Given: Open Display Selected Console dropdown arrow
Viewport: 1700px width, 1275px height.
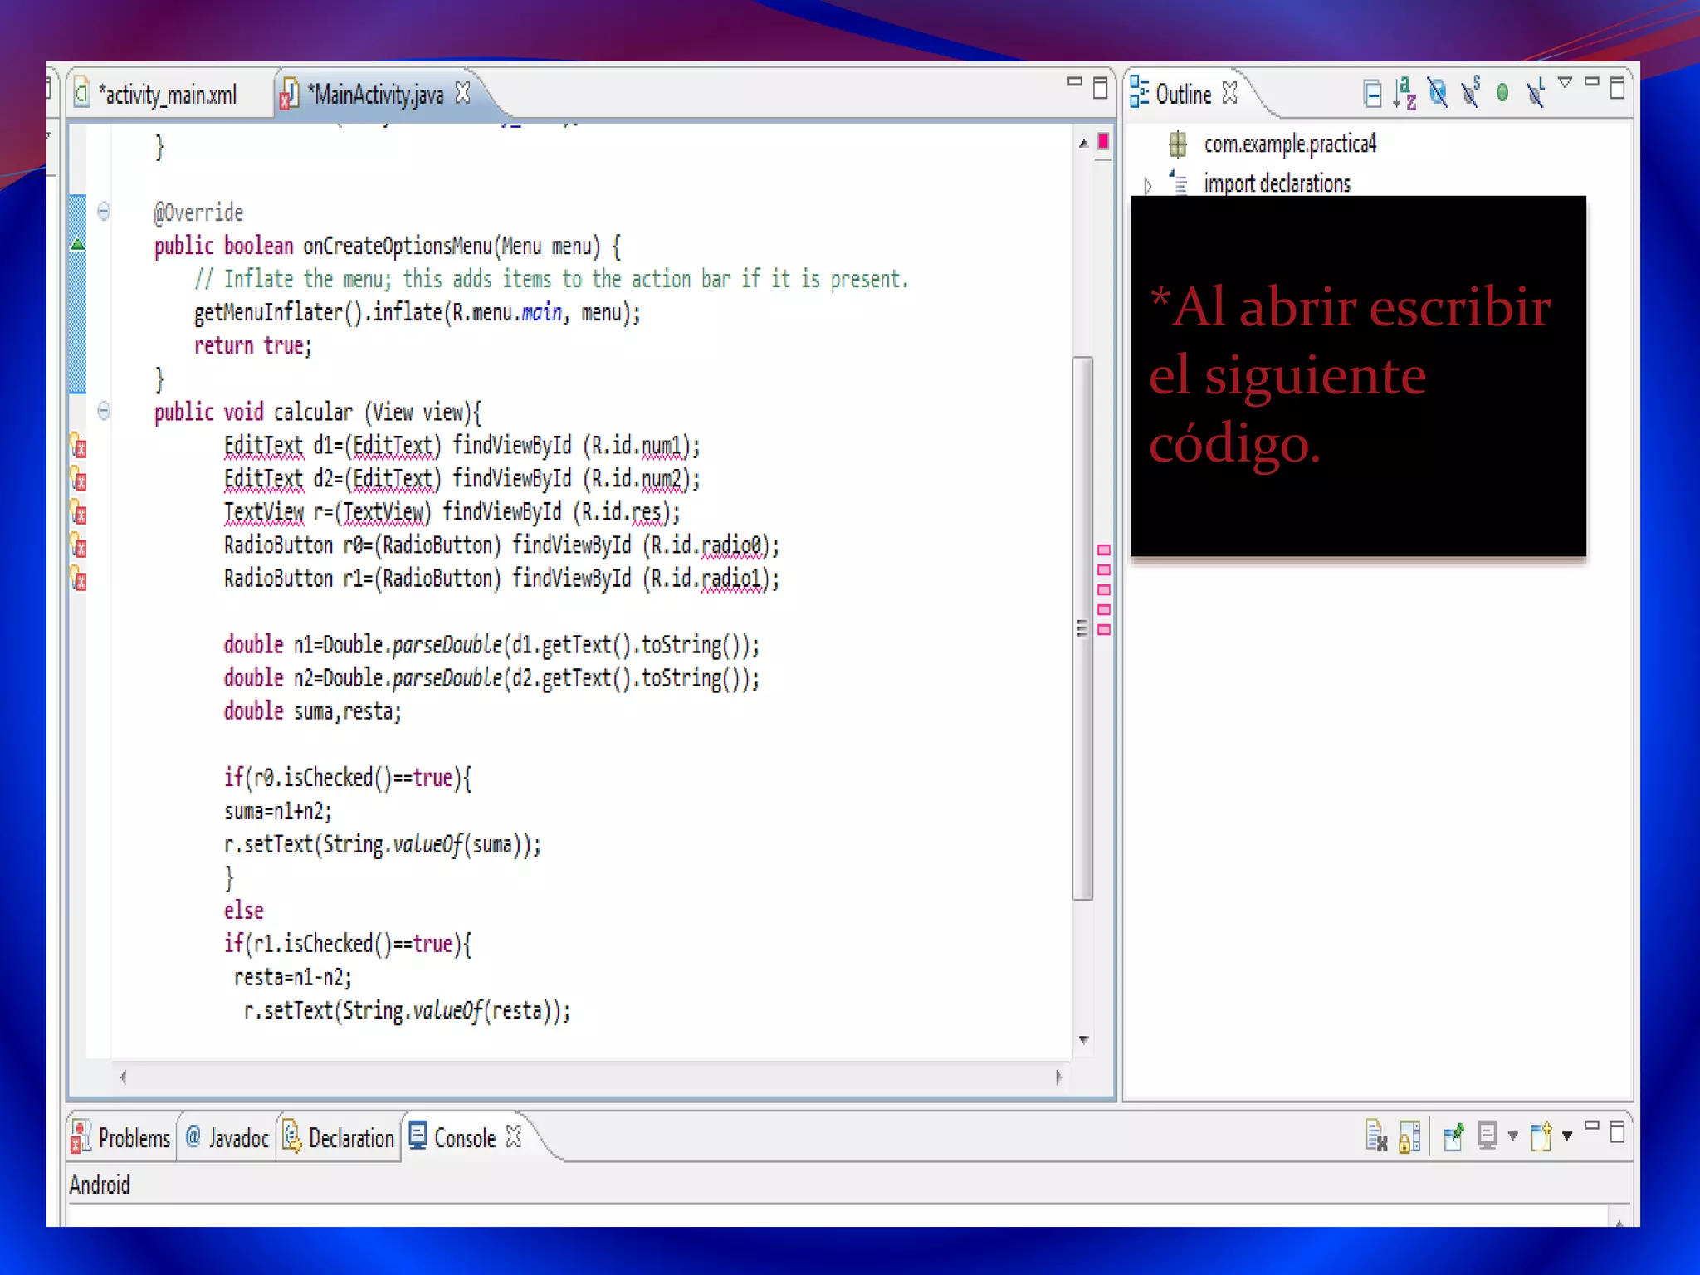Looking at the screenshot, I should (1512, 1136).
